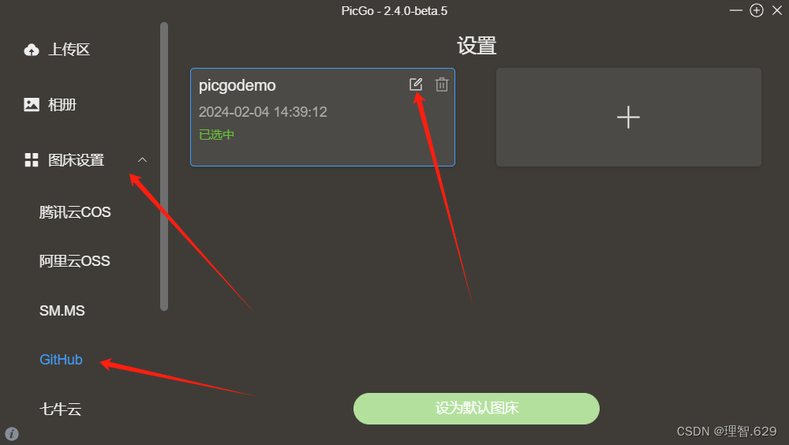789x445 pixels.
Task: Add a new config with plus icon
Action: 628,118
